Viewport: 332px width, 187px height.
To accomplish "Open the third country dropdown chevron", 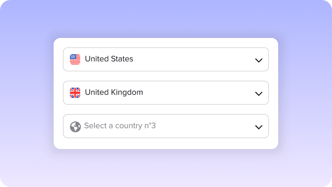I will tap(258, 127).
